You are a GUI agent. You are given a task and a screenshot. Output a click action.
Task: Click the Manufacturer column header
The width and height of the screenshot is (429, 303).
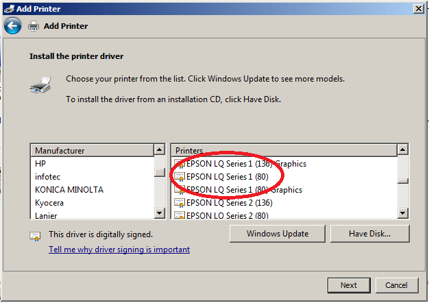click(93, 151)
